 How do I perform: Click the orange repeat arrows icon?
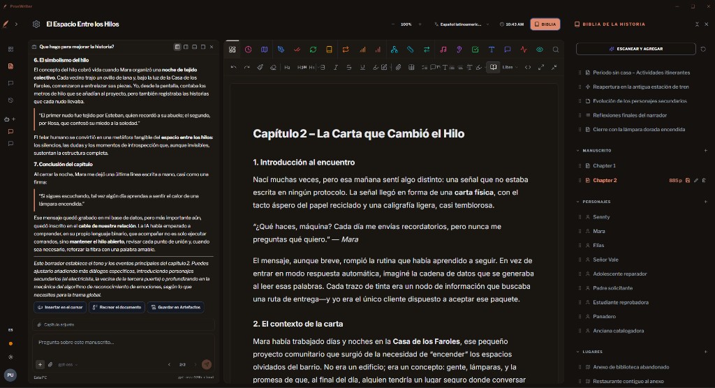pyautogui.click(x=346, y=50)
